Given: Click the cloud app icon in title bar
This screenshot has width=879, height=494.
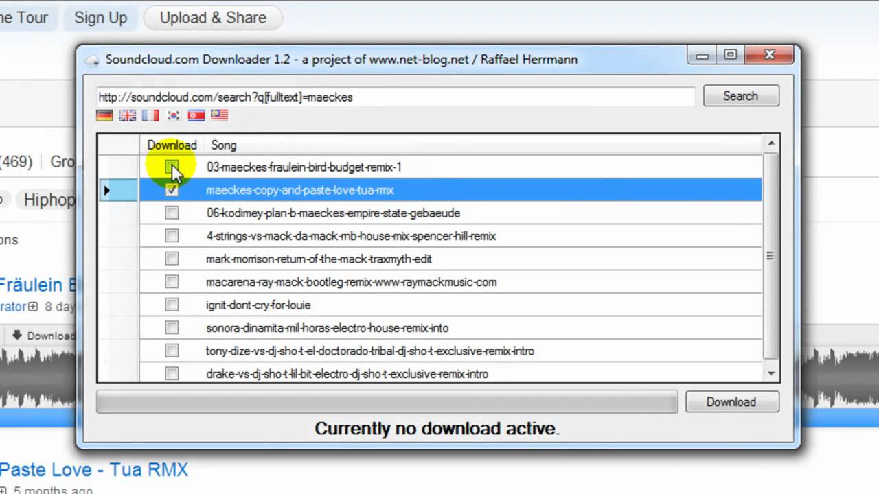Looking at the screenshot, I should pos(92,60).
